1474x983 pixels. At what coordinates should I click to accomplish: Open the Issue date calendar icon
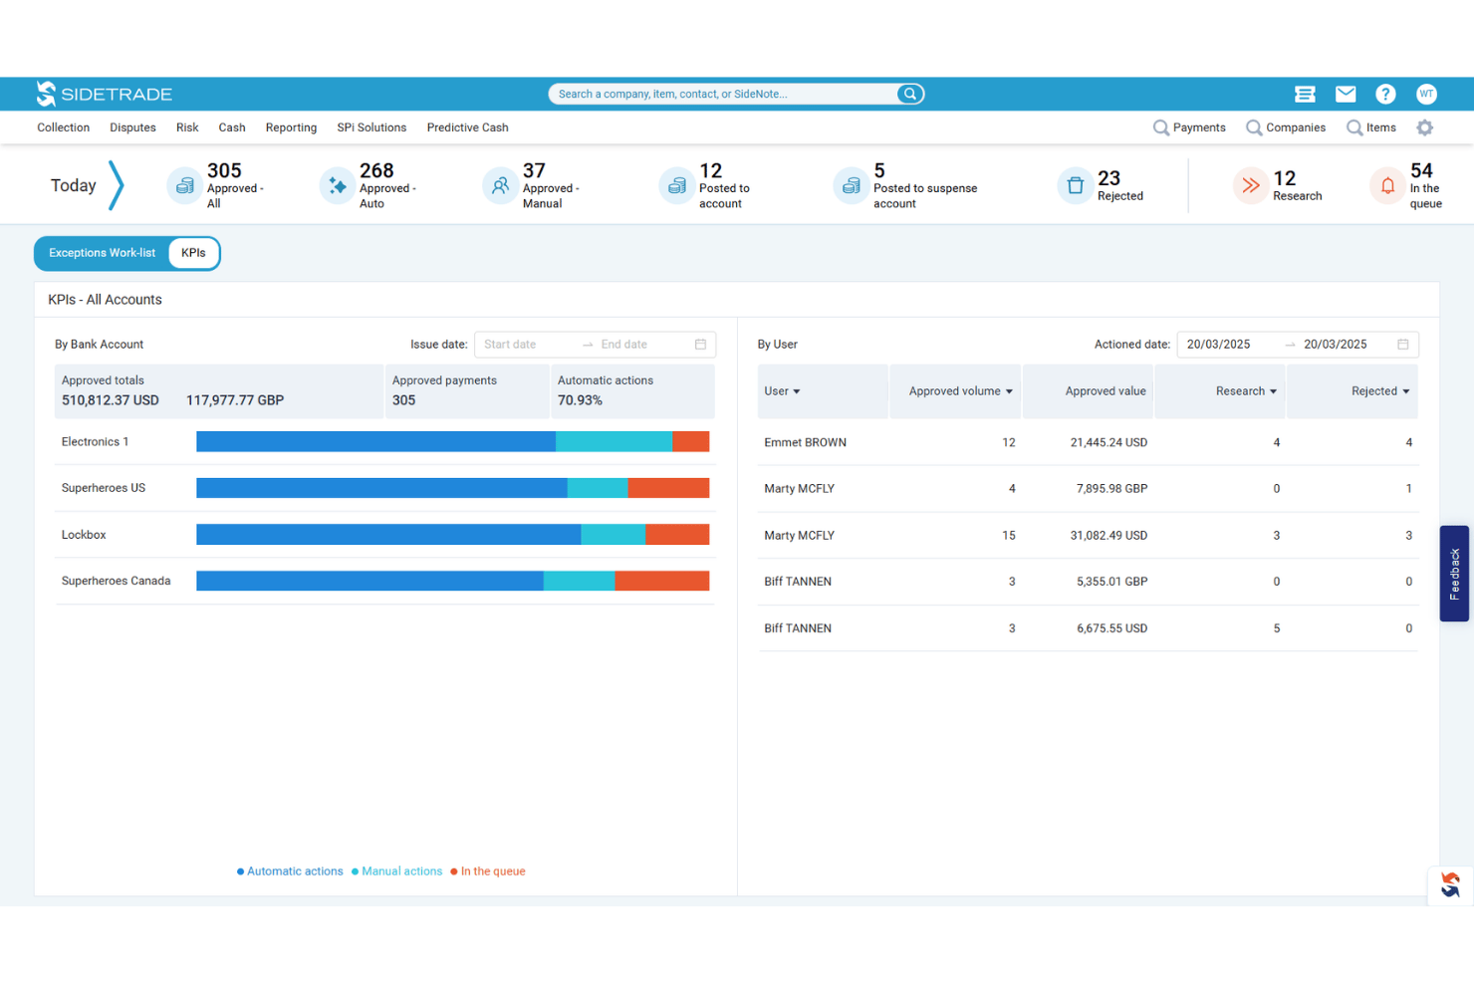(x=700, y=345)
